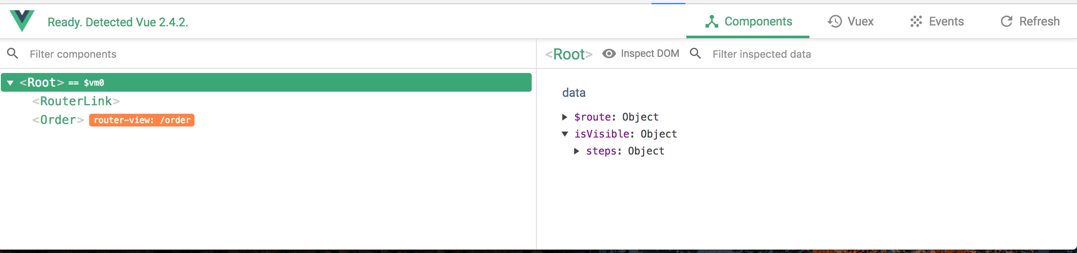Click the Refresh circular arrow icon
1077x253 pixels.
point(1007,21)
